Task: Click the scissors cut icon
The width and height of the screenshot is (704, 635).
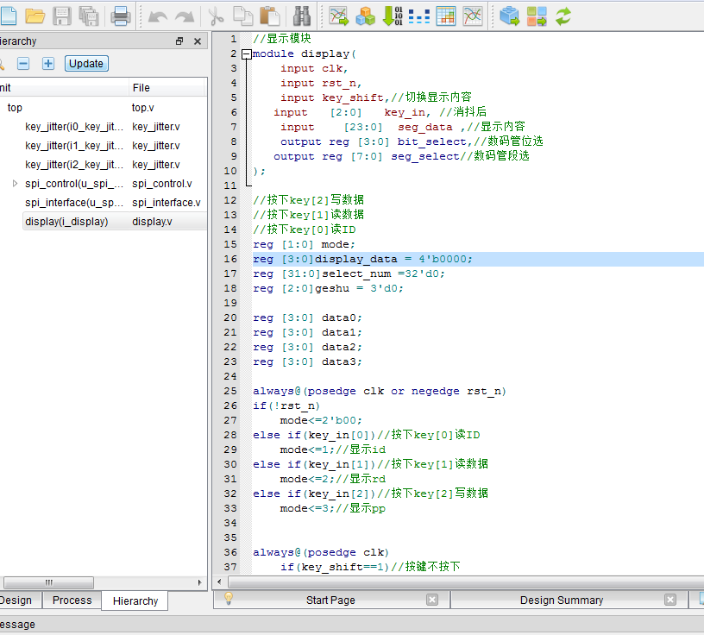Action: [216, 16]
